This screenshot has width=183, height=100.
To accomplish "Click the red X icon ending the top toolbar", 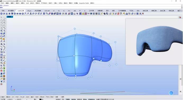I will pos(143,14).
